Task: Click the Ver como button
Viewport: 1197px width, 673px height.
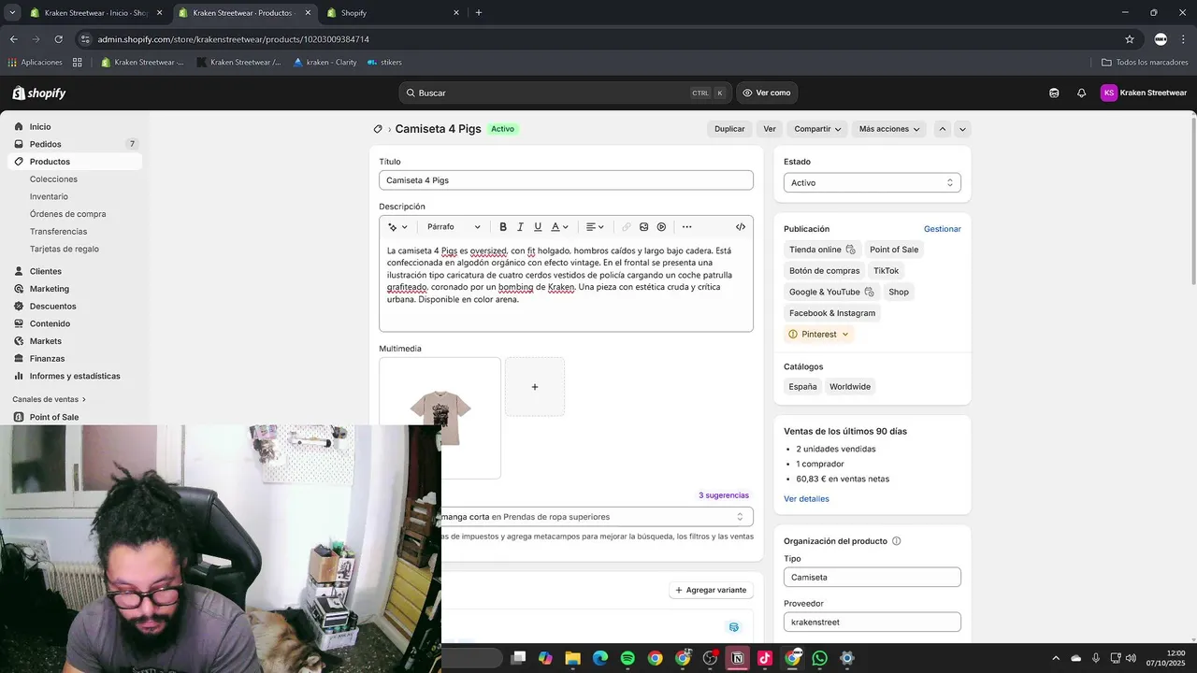Action: pyautogui.click(x=767, y=93)
